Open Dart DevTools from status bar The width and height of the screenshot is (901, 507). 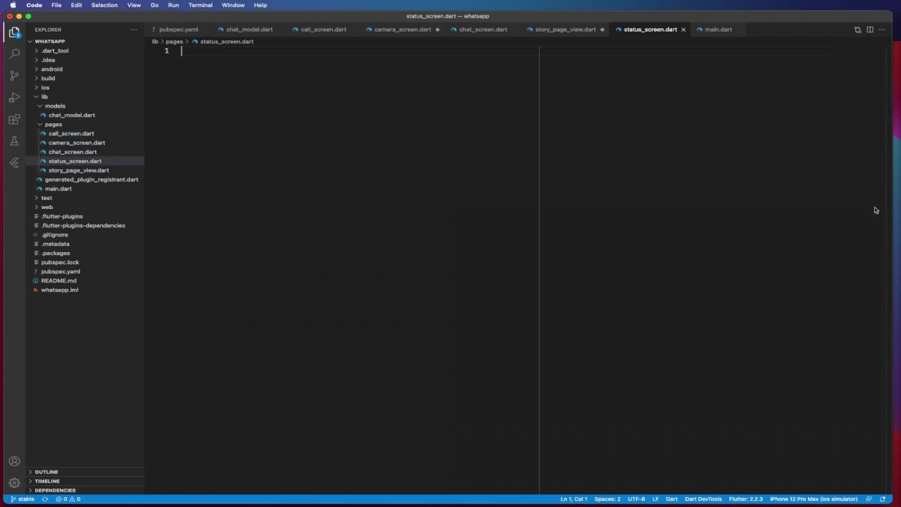click(x=703, y=499)
